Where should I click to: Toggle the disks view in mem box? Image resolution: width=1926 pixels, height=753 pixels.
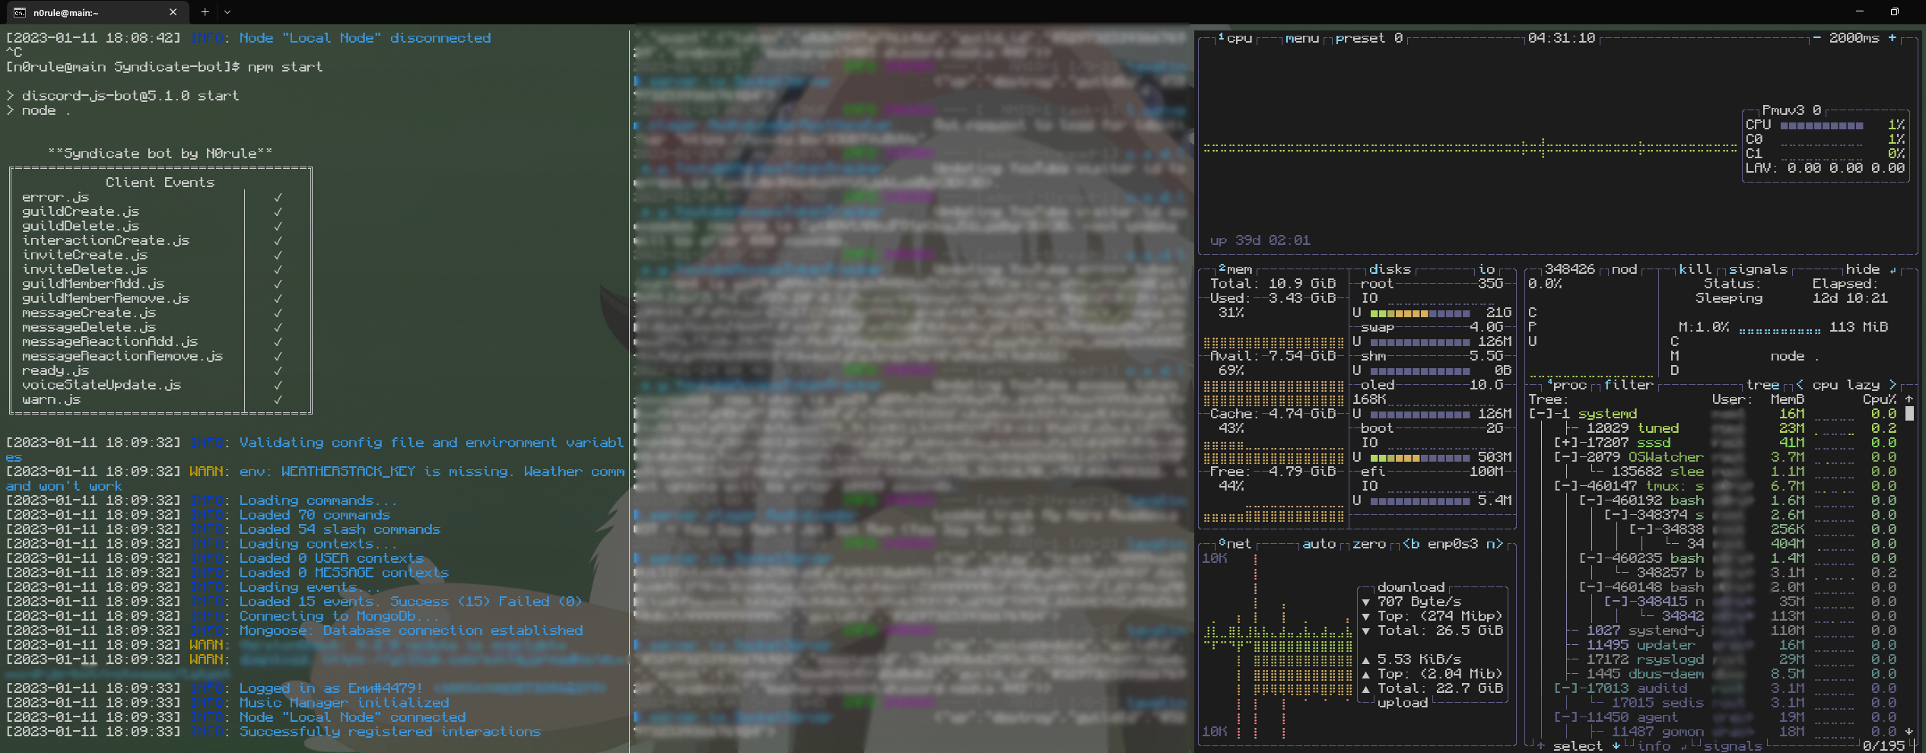[x=1390, y=269]
